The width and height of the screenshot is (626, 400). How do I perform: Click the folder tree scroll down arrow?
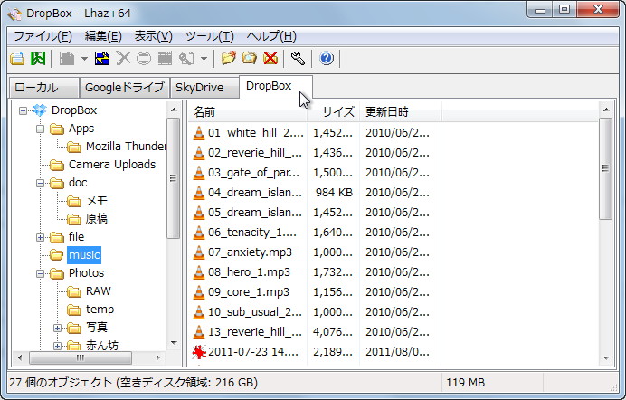click(174, 343)
